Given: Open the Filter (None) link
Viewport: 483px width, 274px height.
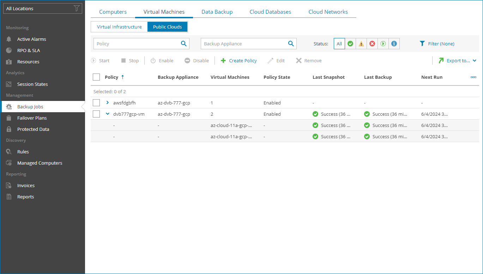Looking at the screenshot, I should [x=437, y=44].
